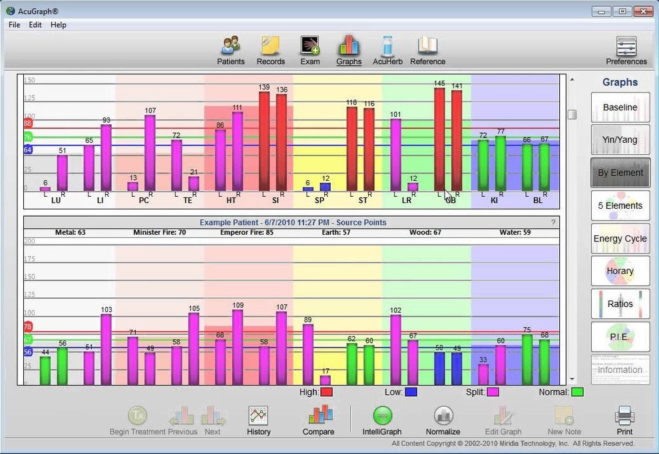Click the help question mark icon
This screenshot has height=454, width=659.
(553, 223)
